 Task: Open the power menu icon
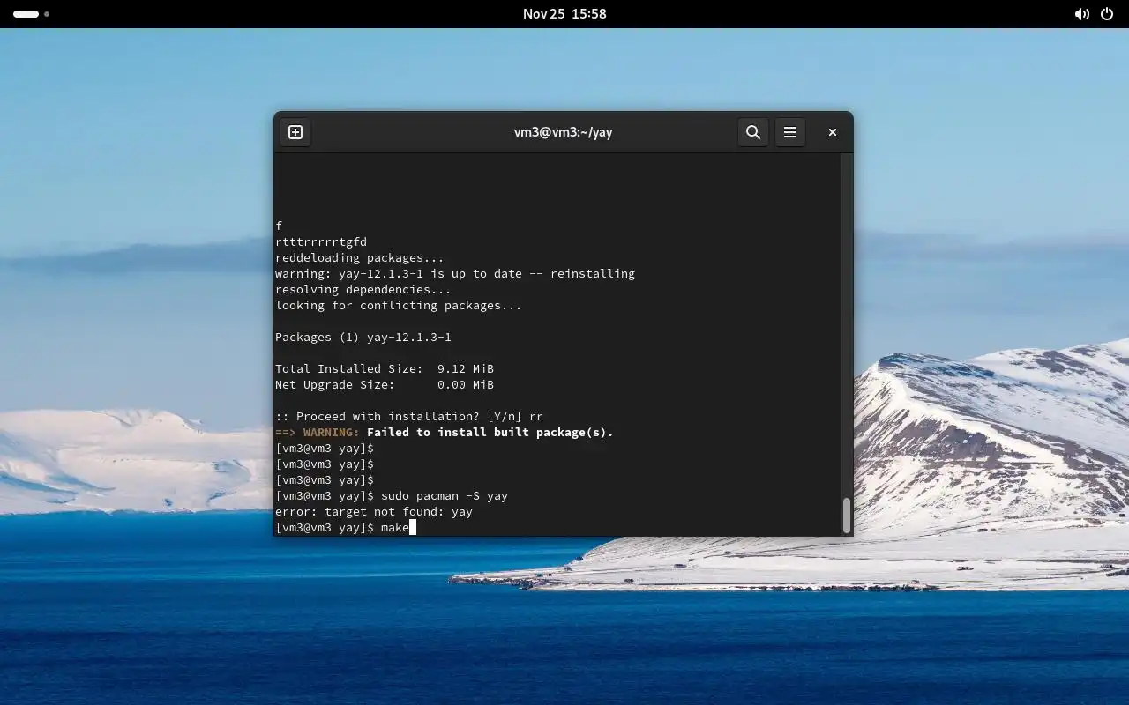coord(1107,14)
